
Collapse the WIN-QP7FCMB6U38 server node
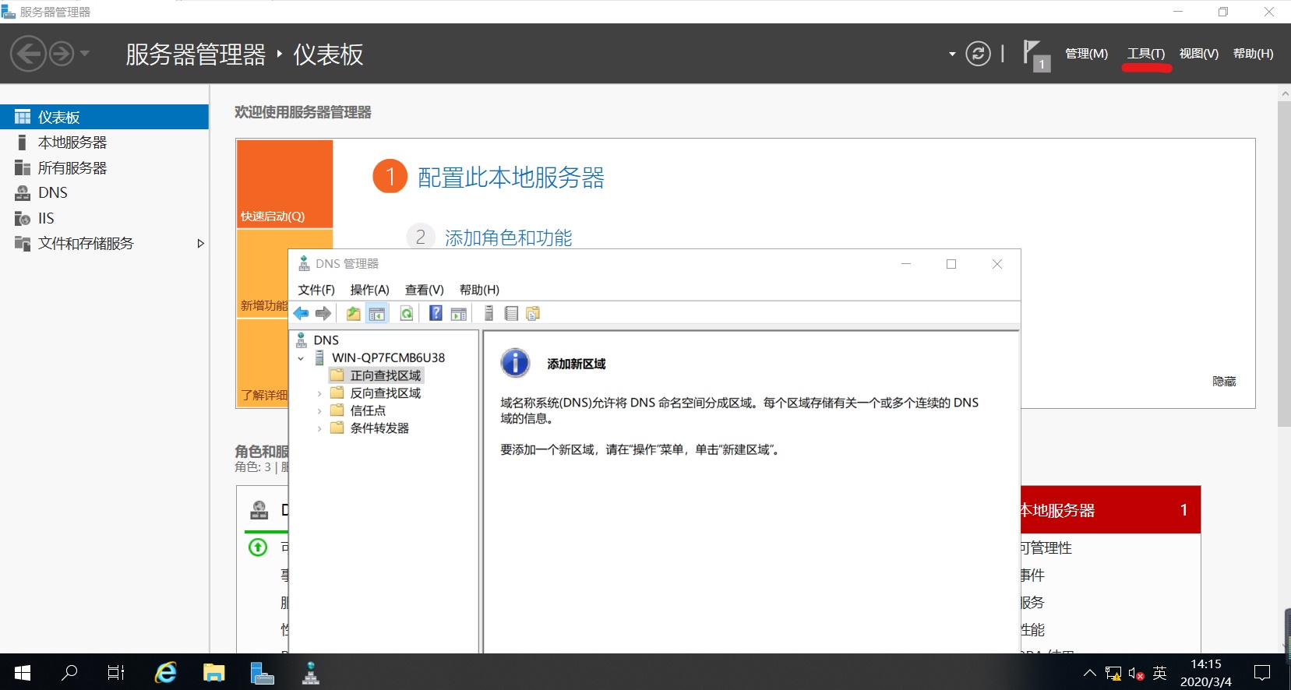point(301,358)
